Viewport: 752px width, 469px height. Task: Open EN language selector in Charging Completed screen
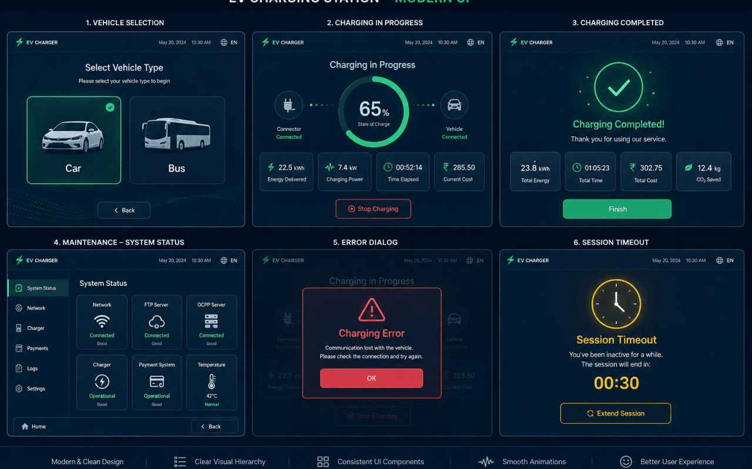click(x=725, y=42)
